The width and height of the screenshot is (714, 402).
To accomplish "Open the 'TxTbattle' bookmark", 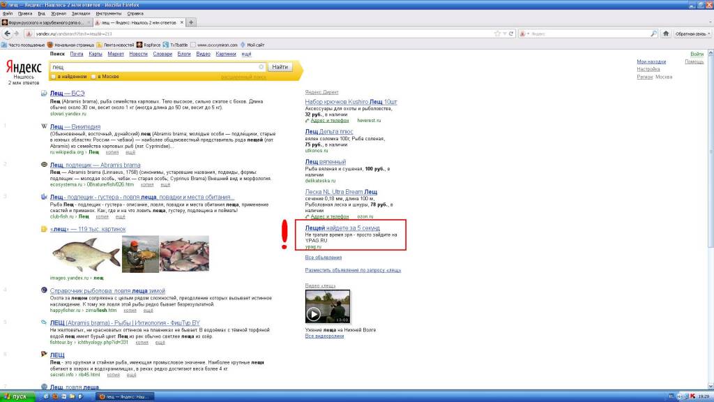I will pos(175,45).
